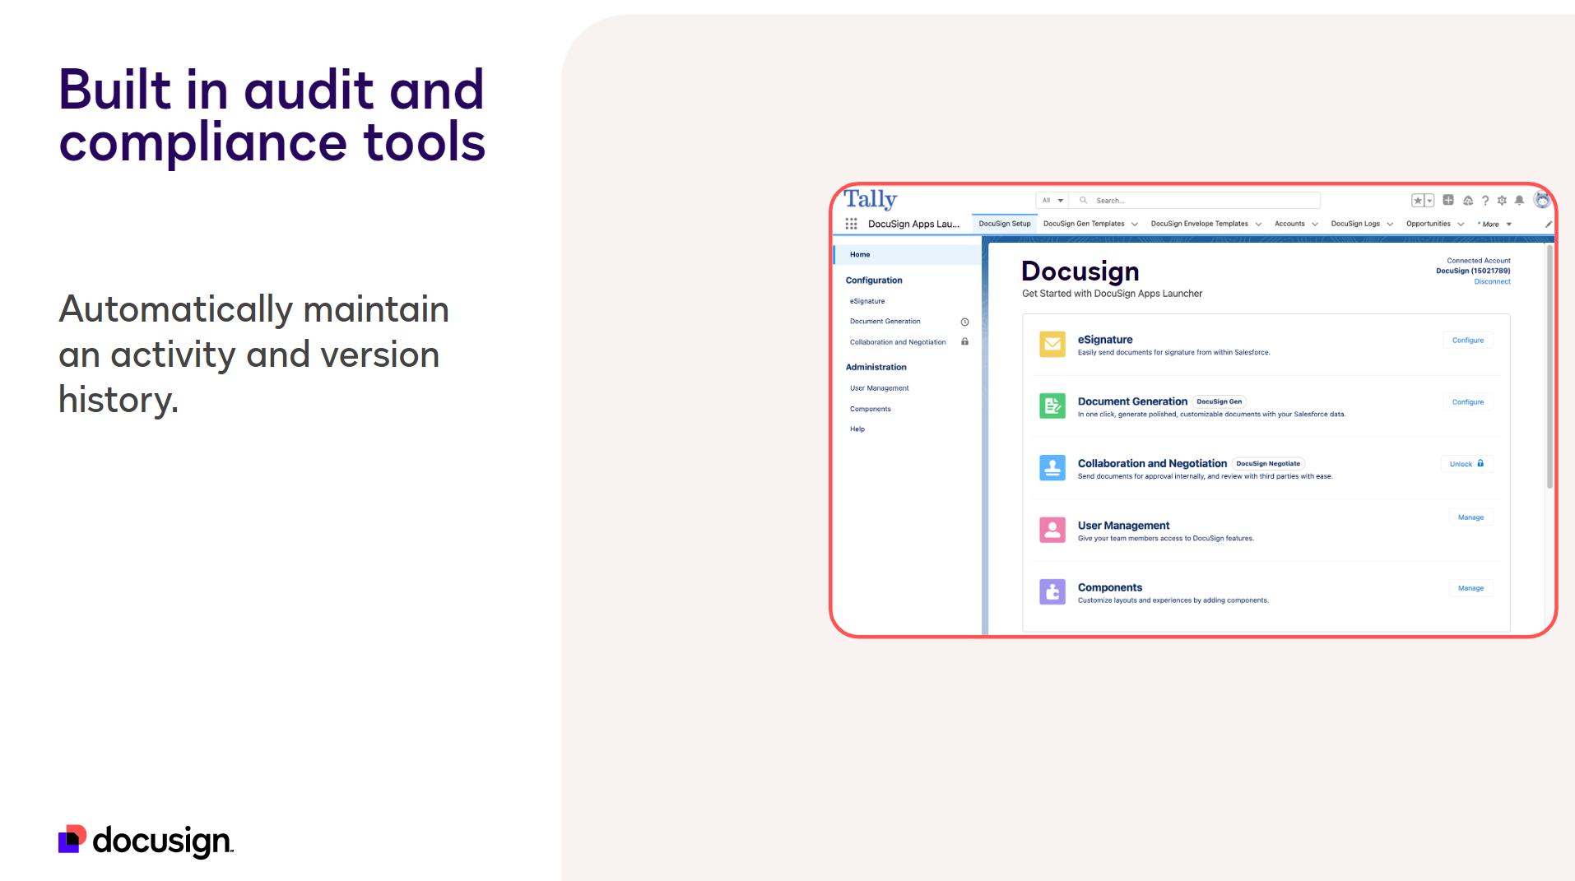Open the favorites list dropdown arrow
Image resolution: width=1575 pixels, height=881 pixels.
pos(1429,201)
